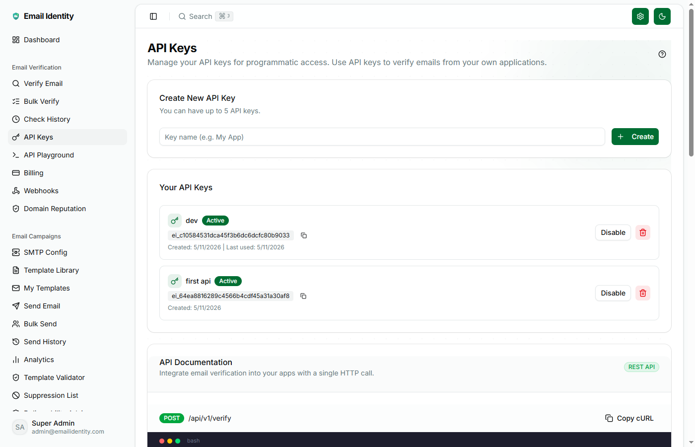Open settings via the green gear icon
695x447 pixels.
point(640,16)
